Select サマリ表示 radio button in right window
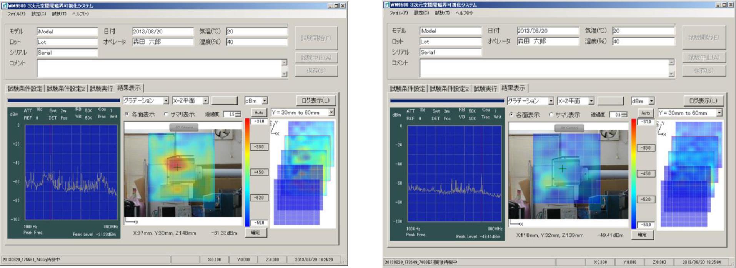 (551, 115)
